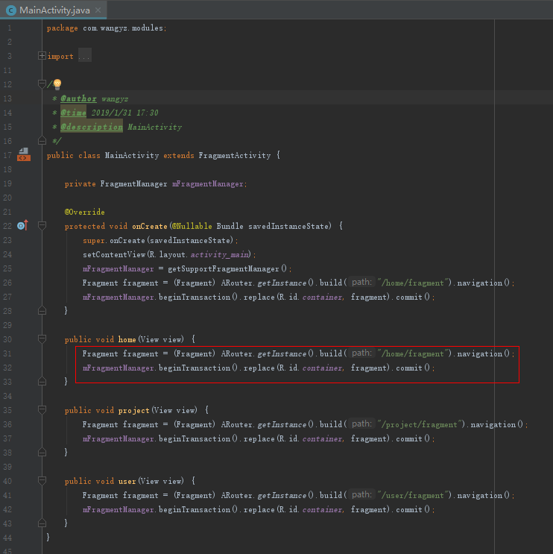Click the fold end marker on line 28

42,311
